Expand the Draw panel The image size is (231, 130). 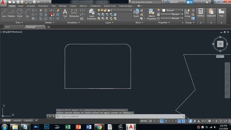(x=19, y=22)
